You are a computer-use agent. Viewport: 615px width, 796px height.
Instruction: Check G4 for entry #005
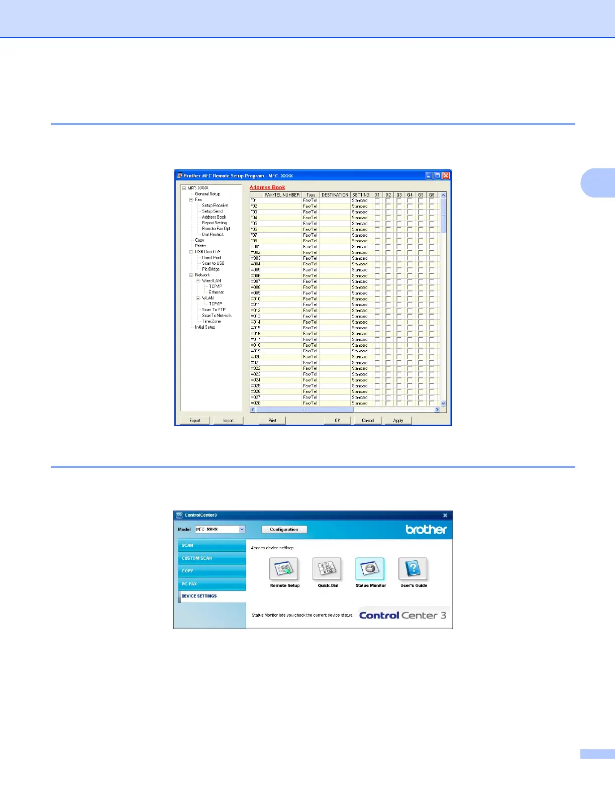pos(410,270)
